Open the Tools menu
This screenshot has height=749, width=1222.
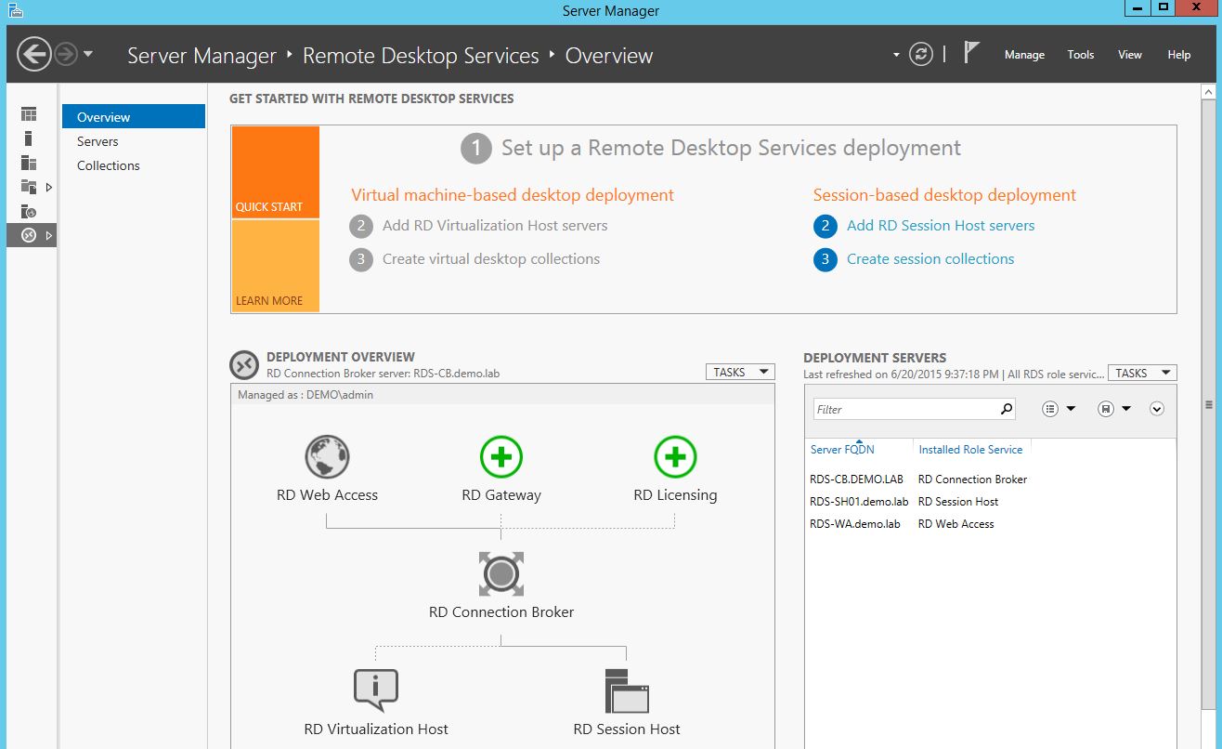click(x=1080, y=55)
